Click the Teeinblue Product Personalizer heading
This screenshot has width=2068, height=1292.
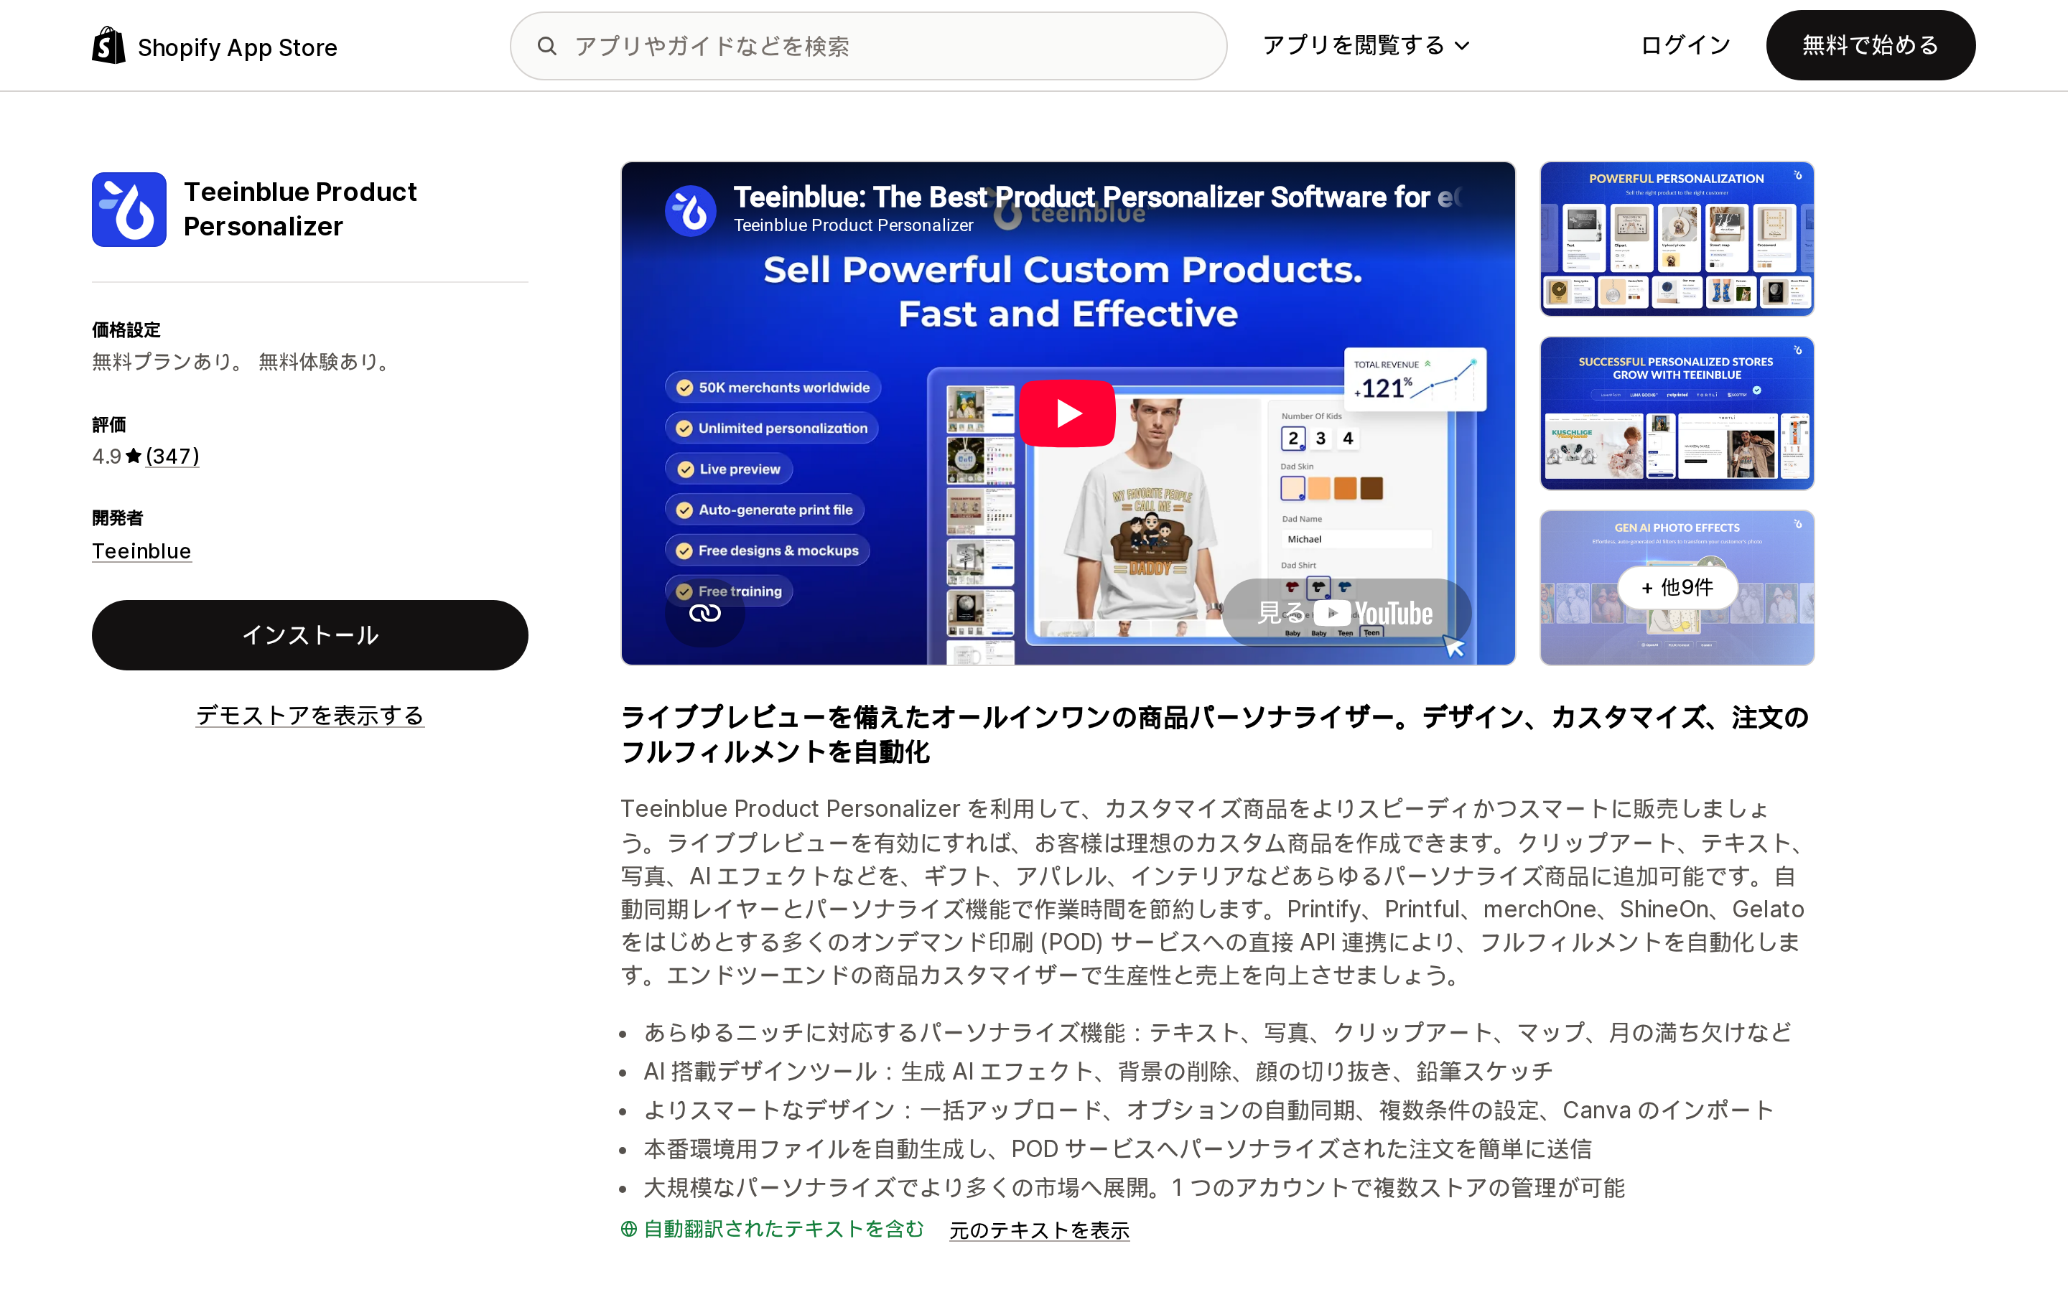point(300,210)
